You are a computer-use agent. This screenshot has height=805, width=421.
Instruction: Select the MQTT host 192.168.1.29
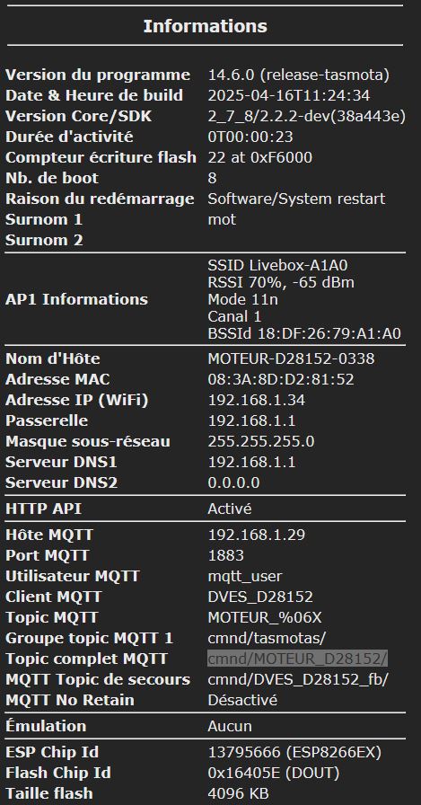click(256, 535)
